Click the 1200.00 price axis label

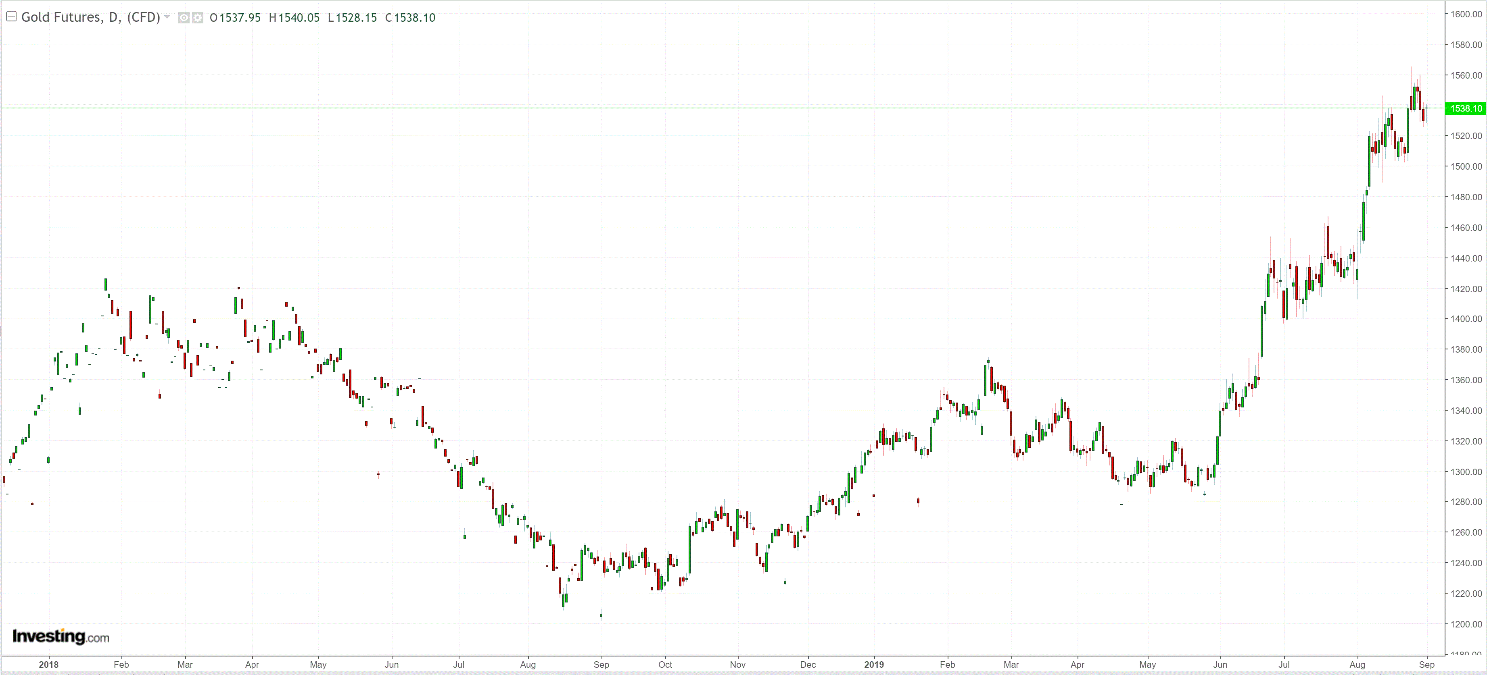coord(1466,624)
